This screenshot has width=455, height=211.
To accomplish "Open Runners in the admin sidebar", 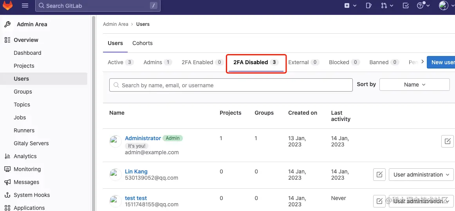I will (24, 130).
